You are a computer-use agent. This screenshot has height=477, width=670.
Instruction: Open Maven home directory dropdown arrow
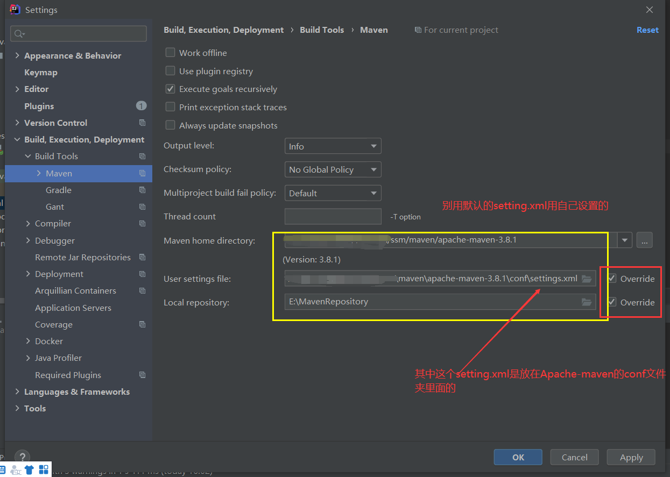pos(625,240)
